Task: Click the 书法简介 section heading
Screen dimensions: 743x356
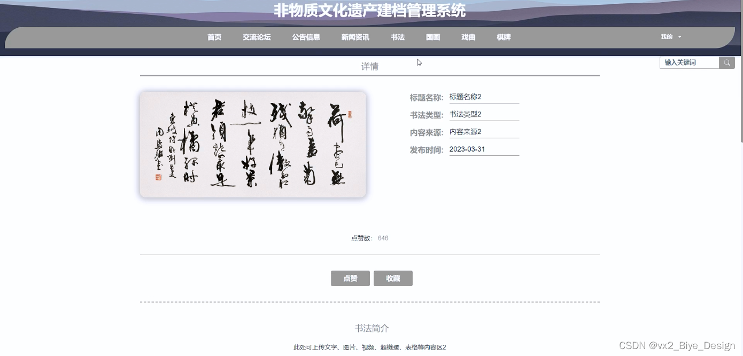Action: (x=372, y=328)
